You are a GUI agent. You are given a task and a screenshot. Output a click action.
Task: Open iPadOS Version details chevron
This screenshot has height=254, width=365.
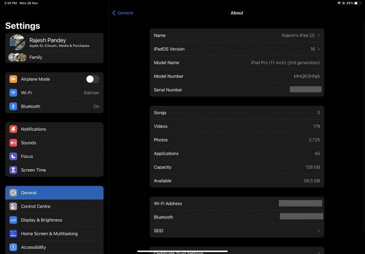(x=319, y=49)
